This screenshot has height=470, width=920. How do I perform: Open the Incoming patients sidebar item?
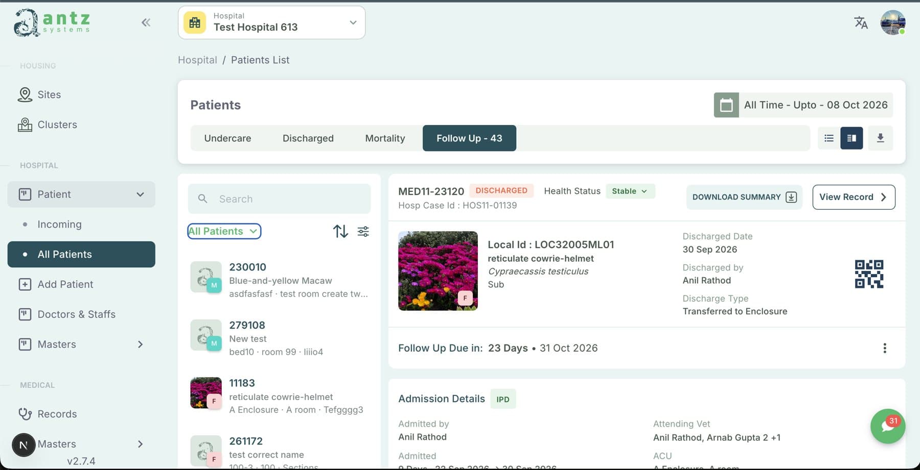click(81, 225)
